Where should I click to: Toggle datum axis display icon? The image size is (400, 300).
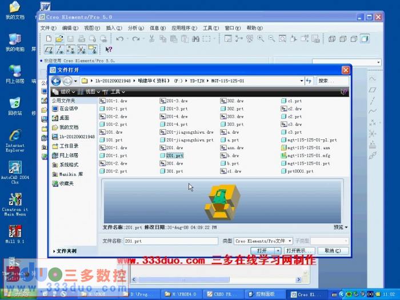pyautogui.click(x=59, y=50)
